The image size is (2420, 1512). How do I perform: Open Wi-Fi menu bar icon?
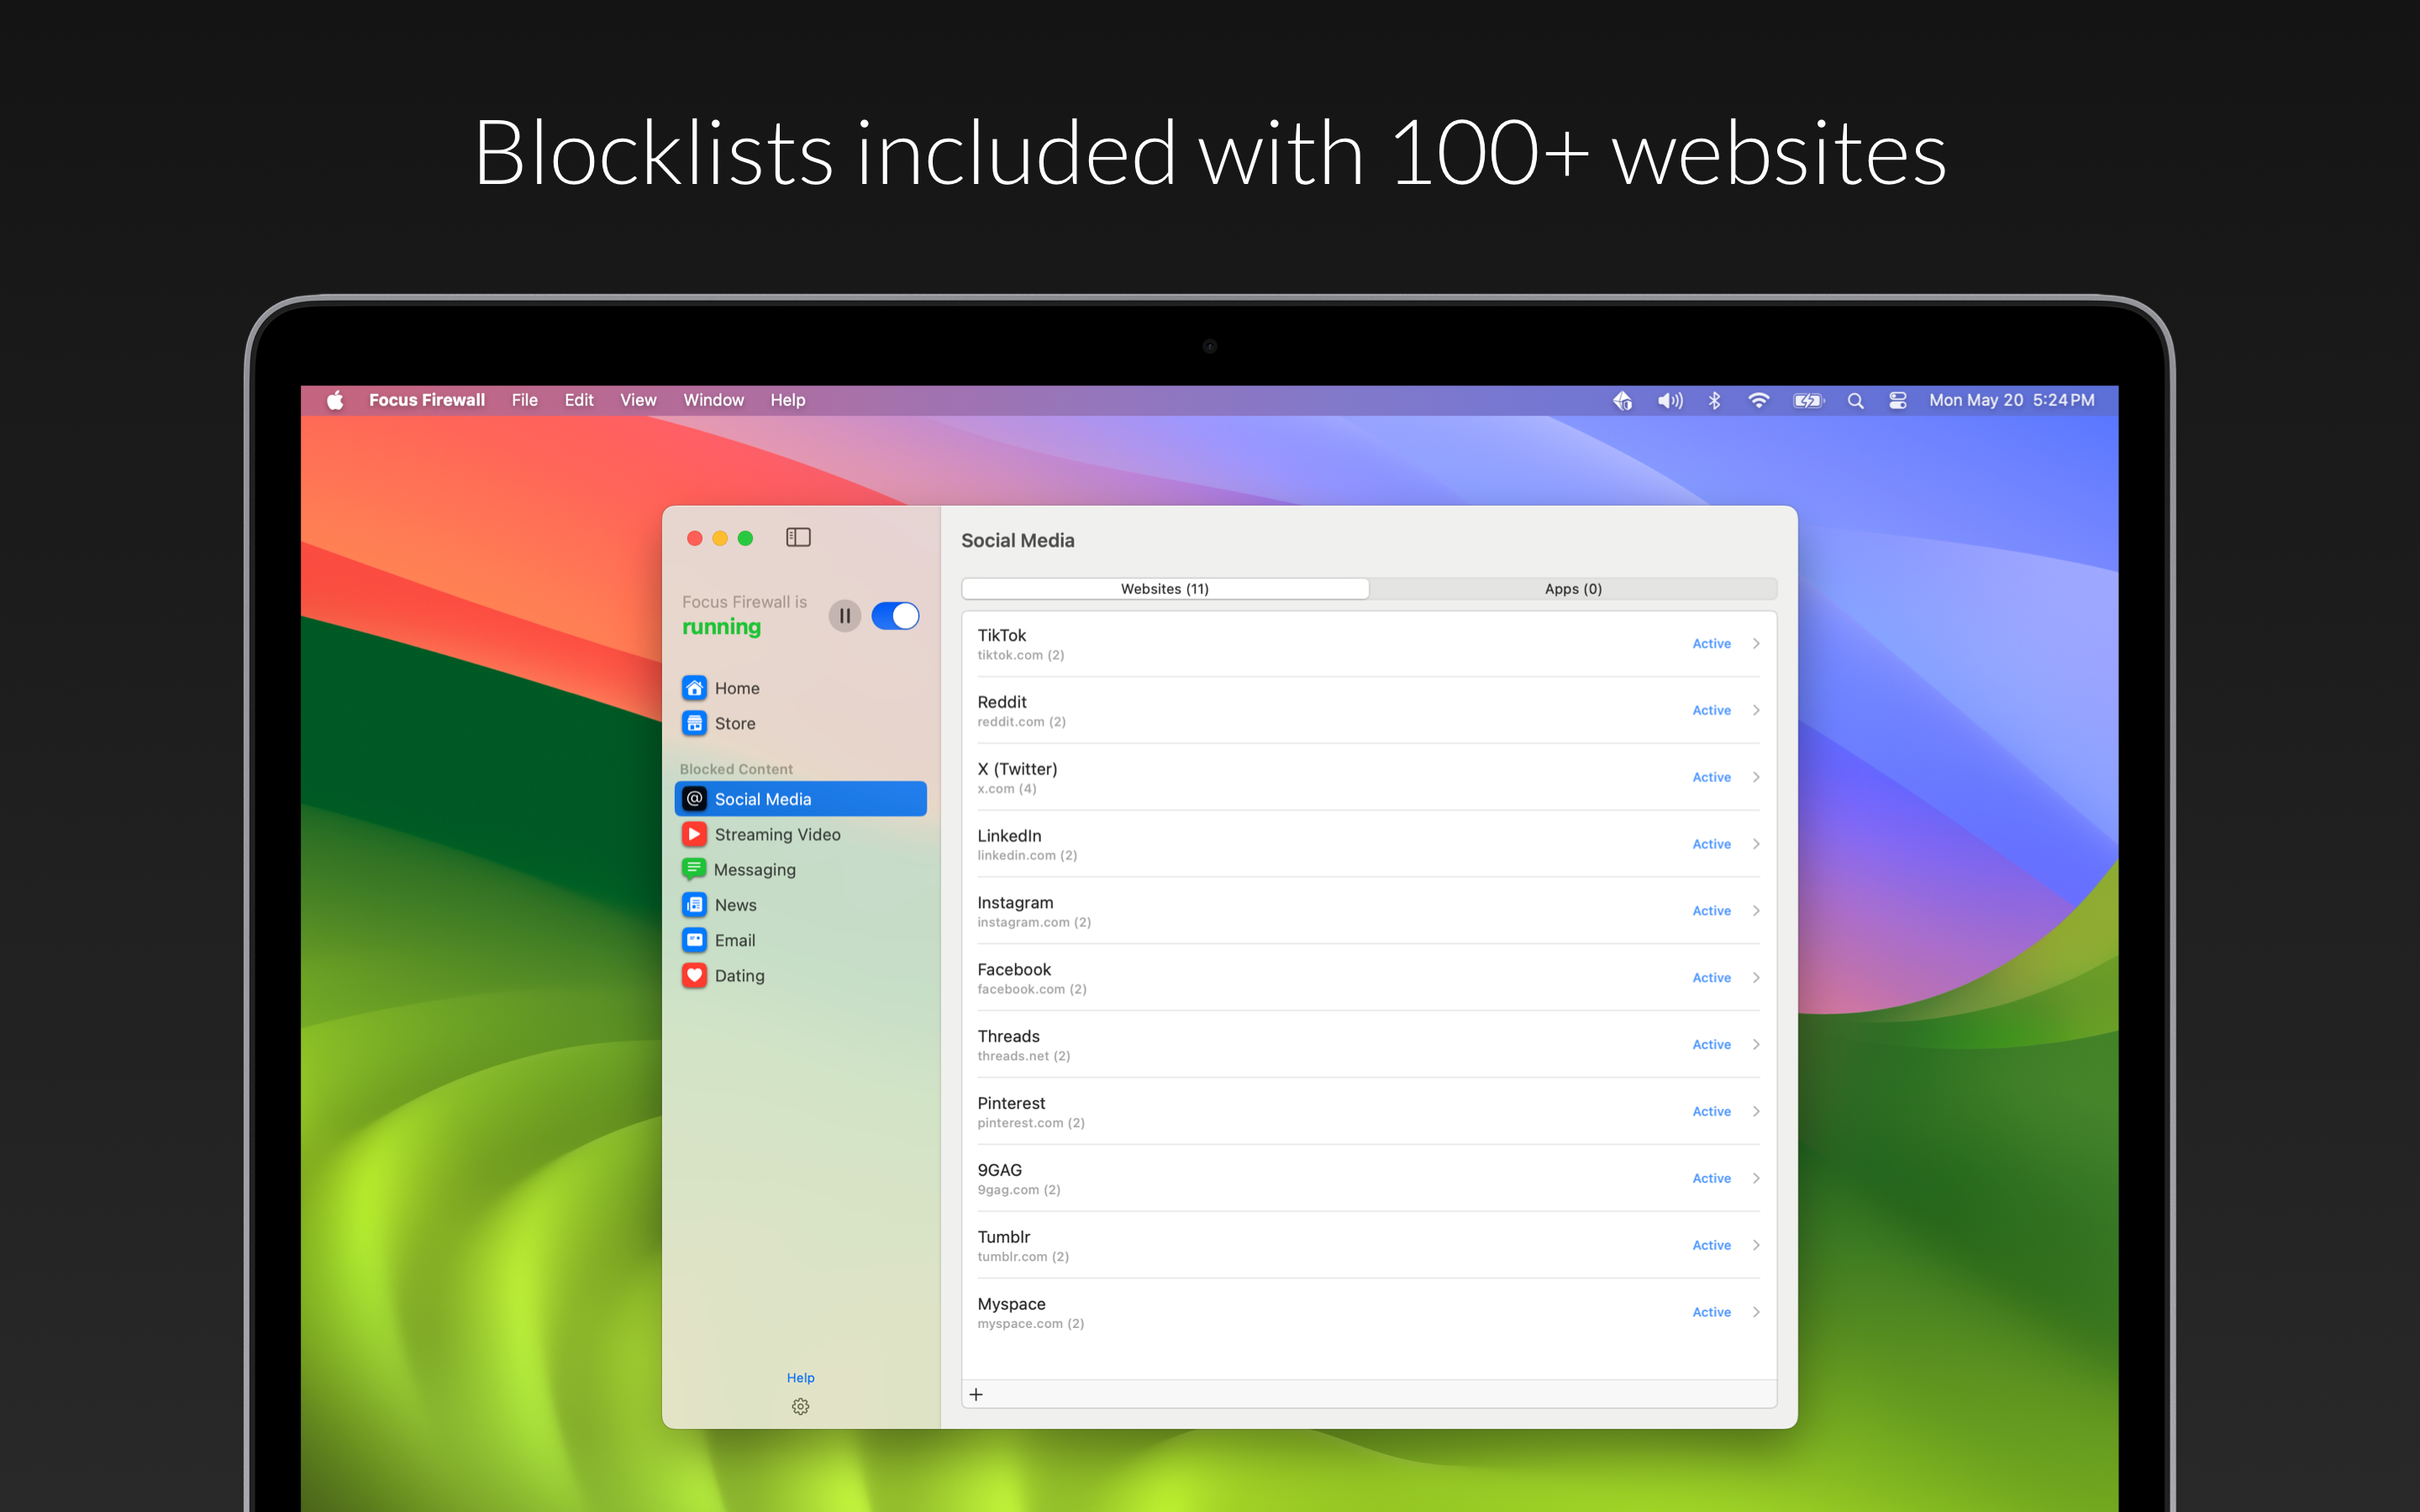pyautogui.click(x=1759, y=400)
